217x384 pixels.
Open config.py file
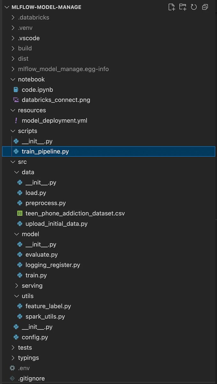[x=35, y=337]
